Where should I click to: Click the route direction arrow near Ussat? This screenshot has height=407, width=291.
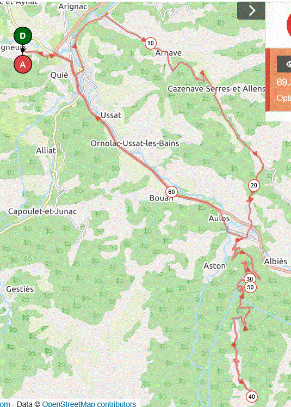pos(98,118)
